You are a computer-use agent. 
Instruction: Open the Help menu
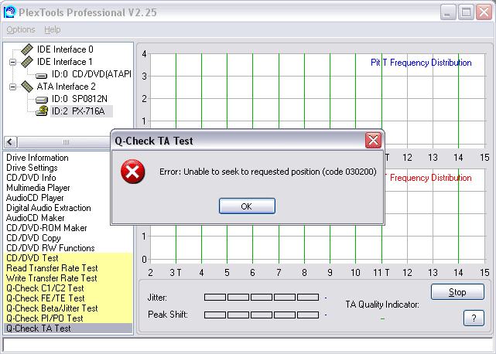pyautogui.click(x=52, y=29)
